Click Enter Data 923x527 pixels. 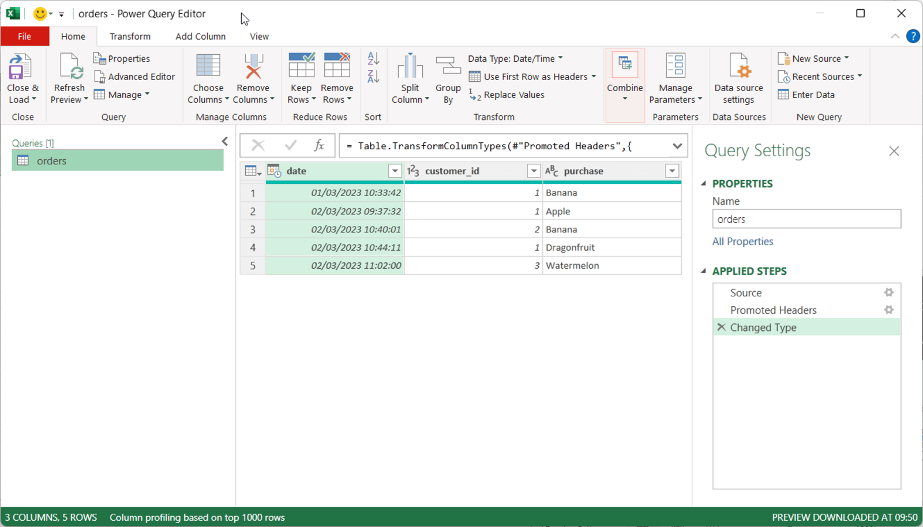point(806,95)
